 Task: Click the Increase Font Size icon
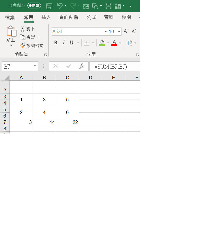tap(126, 31)
